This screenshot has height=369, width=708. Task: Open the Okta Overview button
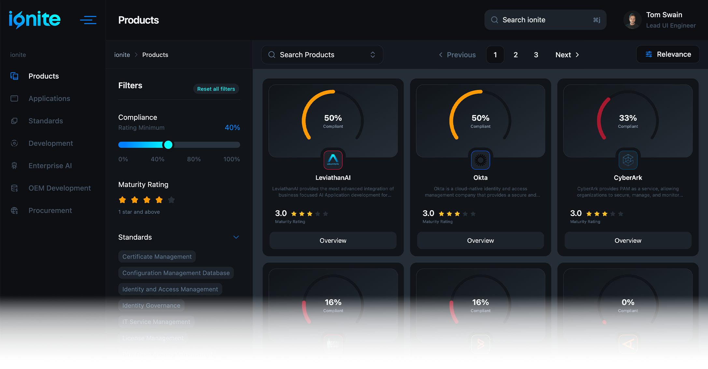[x=480, y=241]
